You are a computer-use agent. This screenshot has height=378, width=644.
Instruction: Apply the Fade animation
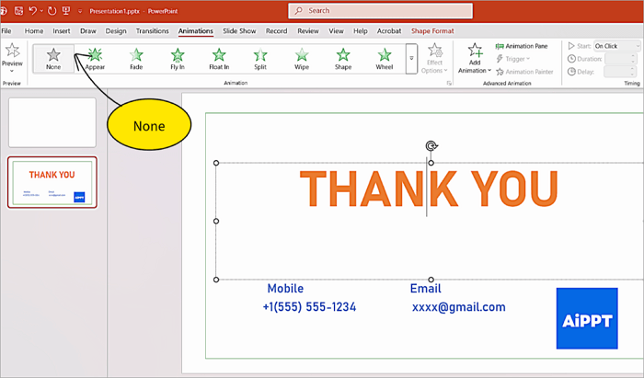(x=136, y=58)
